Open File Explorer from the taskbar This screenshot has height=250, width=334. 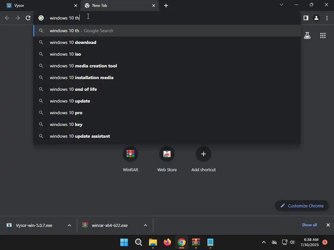[153, 242]
